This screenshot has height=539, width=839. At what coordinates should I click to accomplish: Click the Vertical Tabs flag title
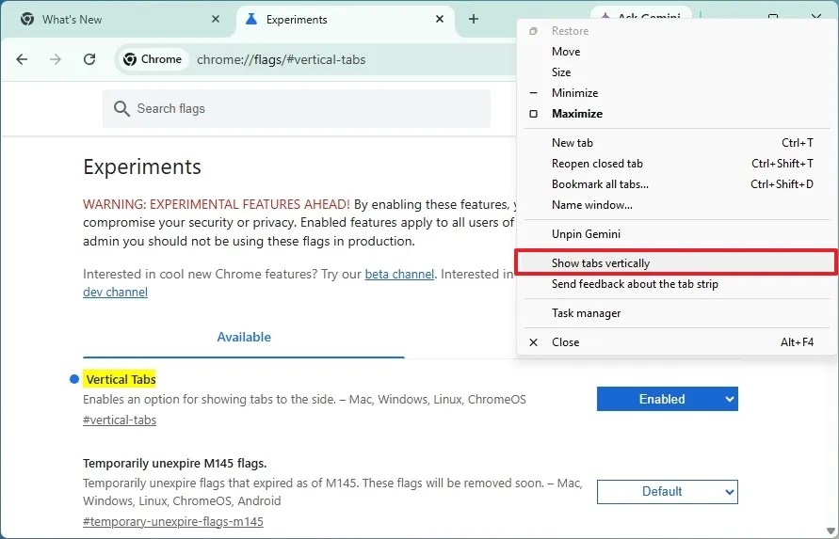point(121,380)
